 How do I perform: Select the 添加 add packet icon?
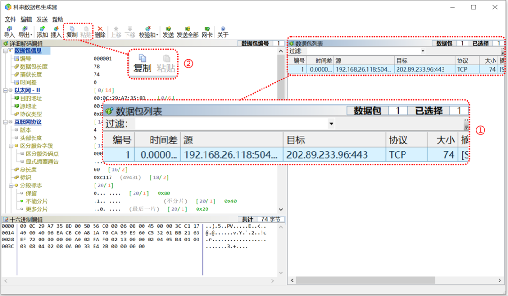(x=42, y=31)
